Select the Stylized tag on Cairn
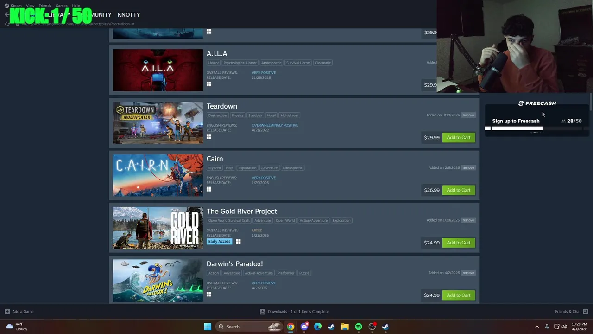This screenshot has height=334, width=593. tap(214, 168)
